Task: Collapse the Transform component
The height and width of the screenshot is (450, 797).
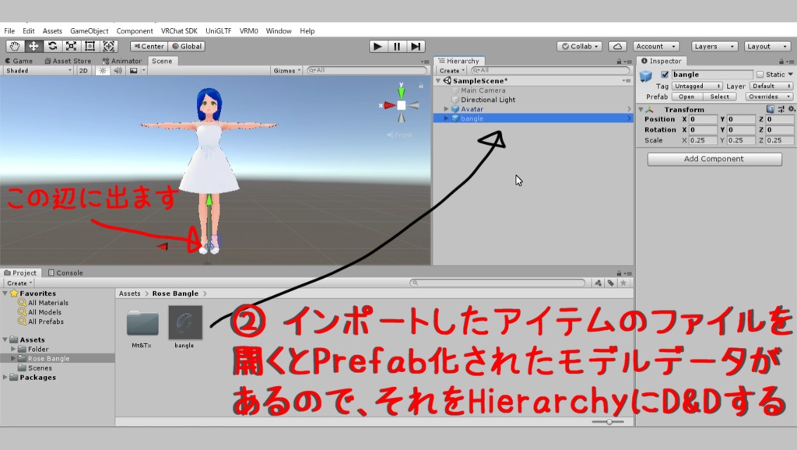Action: point(641,109)
